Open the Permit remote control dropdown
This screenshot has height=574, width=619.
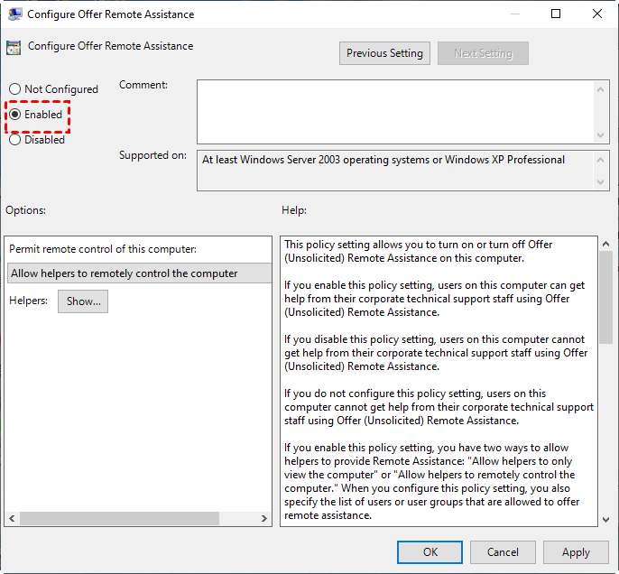138,273
